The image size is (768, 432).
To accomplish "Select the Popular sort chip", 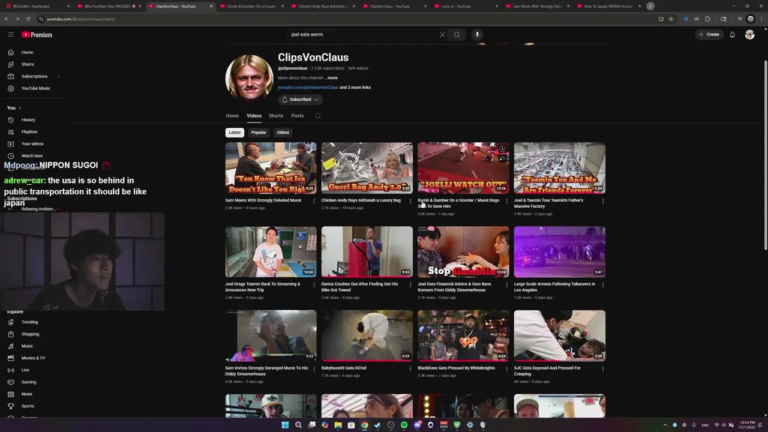I will point(259,133).
